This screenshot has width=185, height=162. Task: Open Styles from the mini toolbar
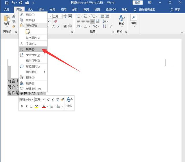pyautogui.click(x=69, y=102)
